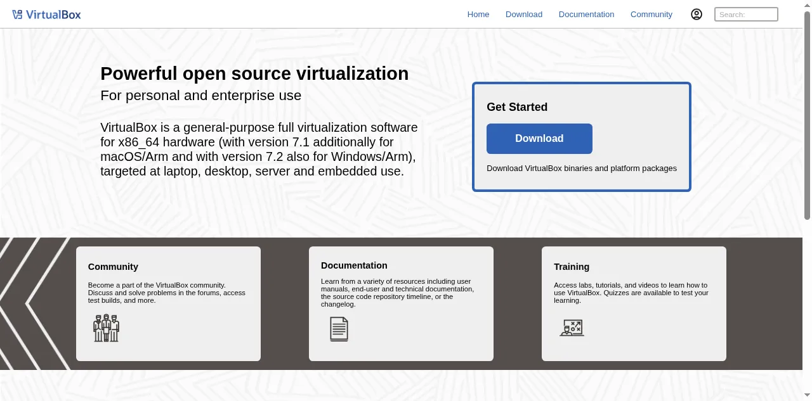Click 'For personal and enterprise use' subtitle
The image size is (812, 401).
pyautogui.click(x=201, y=96)
